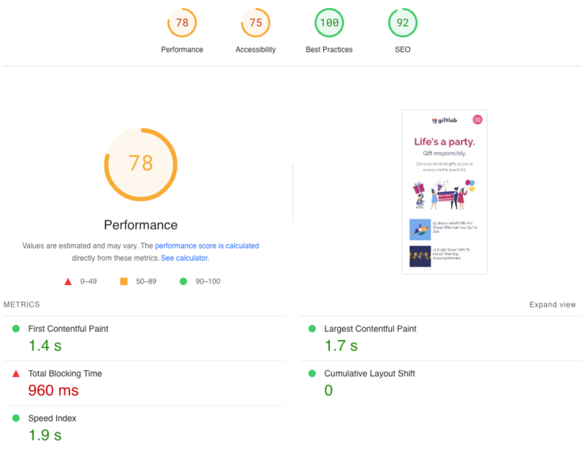Open the See calculator link
This screenshot has height=450, width=585.
pos(184,257)
